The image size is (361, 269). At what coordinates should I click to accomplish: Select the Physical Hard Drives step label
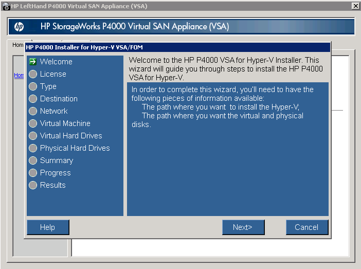point(75,148)
